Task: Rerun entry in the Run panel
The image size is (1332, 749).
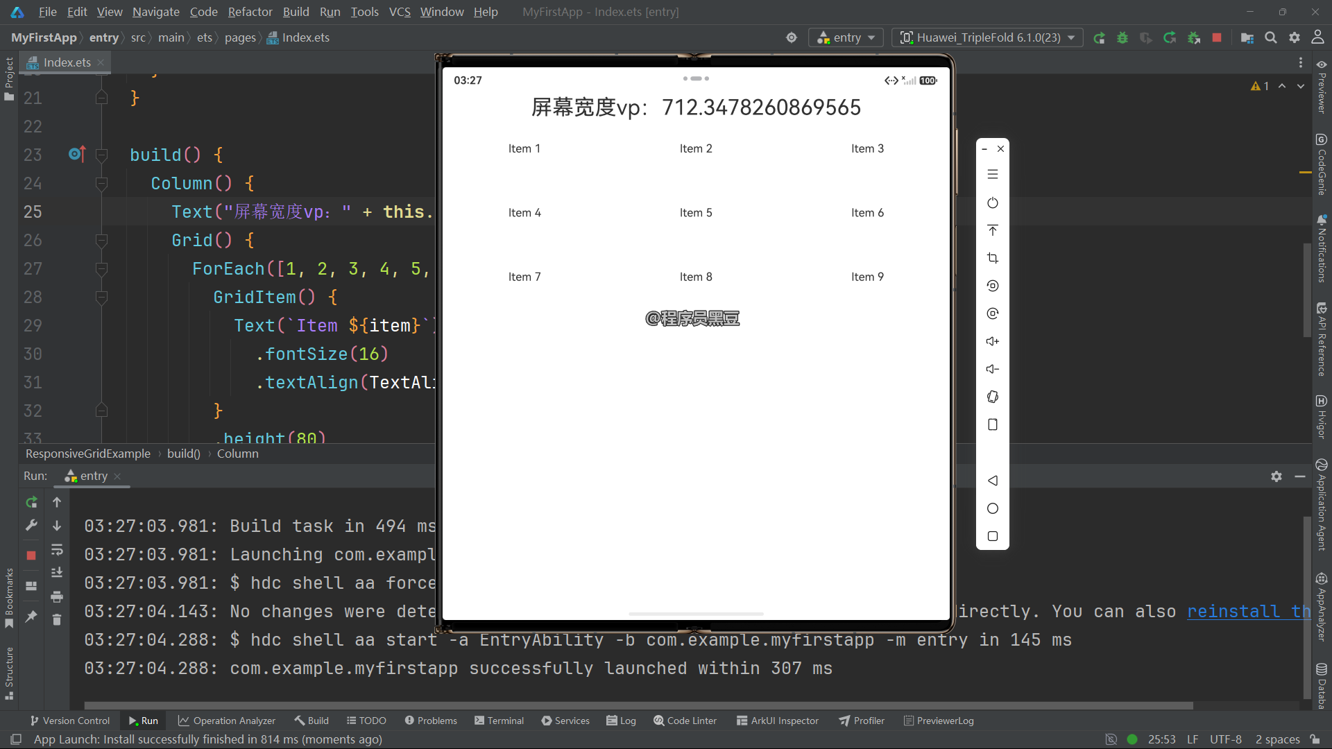Action: click(x=31, y=502)
